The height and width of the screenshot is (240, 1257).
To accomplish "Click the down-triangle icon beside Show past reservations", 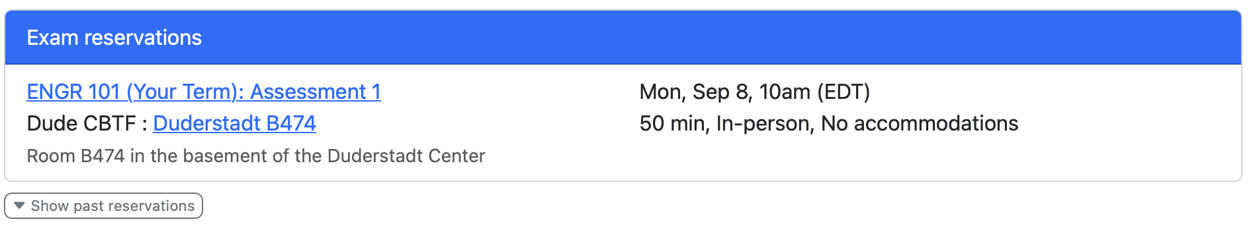I will pos(19,206).
